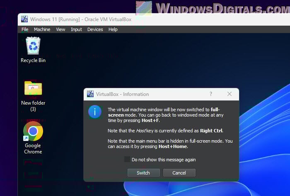Click the 'Recycle Bin' label text

click(x=33, y=60)
